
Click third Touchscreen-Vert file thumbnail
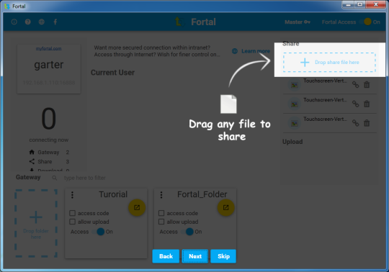pos(294,123)
